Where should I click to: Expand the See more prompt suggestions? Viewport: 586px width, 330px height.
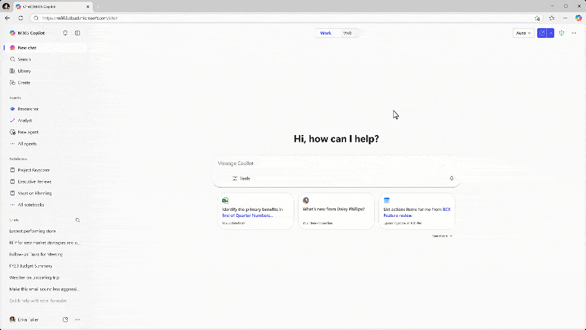tap(442, 236)
